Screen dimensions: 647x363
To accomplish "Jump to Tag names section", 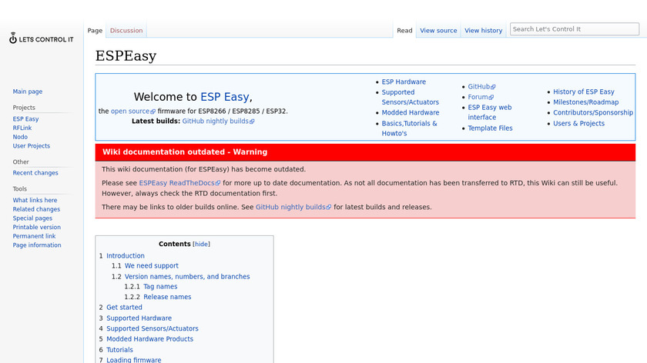I will [x=160, y=286].
